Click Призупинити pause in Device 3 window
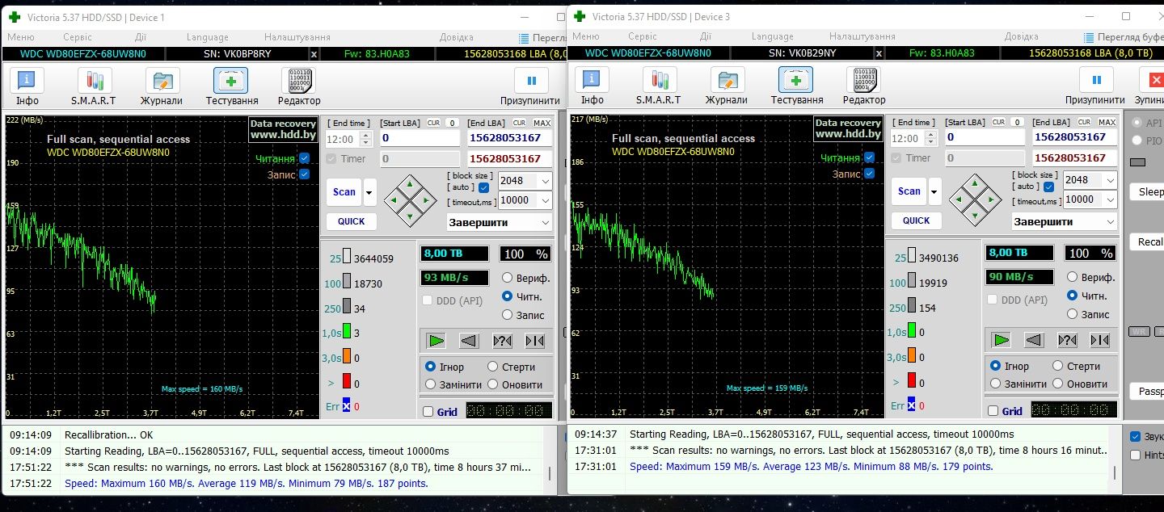Screen dimensions: 1164x512 click(1096, 86)
